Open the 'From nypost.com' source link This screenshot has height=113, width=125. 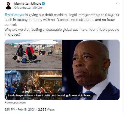pos(15,103)
